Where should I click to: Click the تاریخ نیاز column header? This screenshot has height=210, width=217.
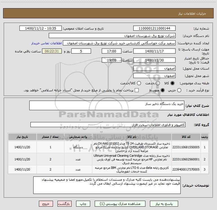click(x=22, y=137)
